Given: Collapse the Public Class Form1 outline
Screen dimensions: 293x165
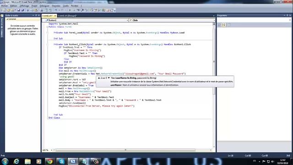Looking at the screenshot, I should click(x=47, y=27).
